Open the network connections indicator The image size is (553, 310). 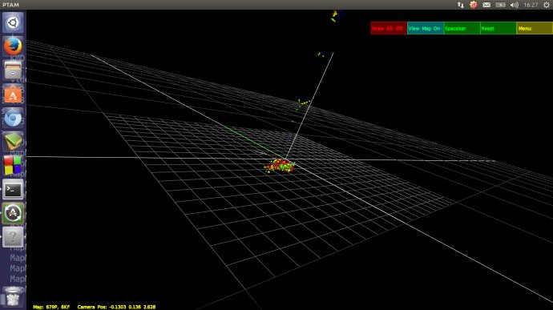click(x=461, y=5)
